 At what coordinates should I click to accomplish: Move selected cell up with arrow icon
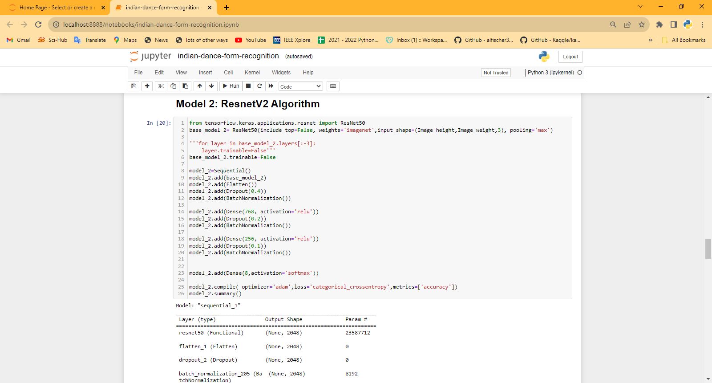tap(200, 86)
